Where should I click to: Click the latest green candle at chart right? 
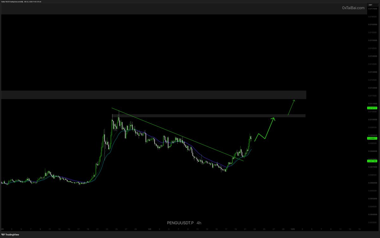point(251,137)
